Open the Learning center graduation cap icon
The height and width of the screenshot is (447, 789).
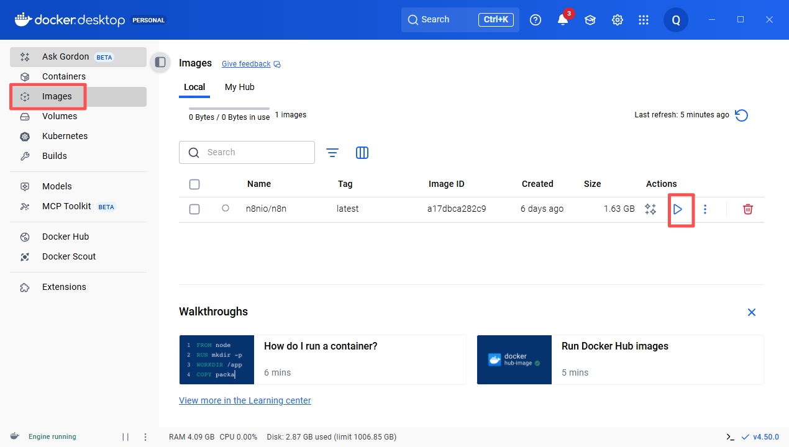click(590, 20)
